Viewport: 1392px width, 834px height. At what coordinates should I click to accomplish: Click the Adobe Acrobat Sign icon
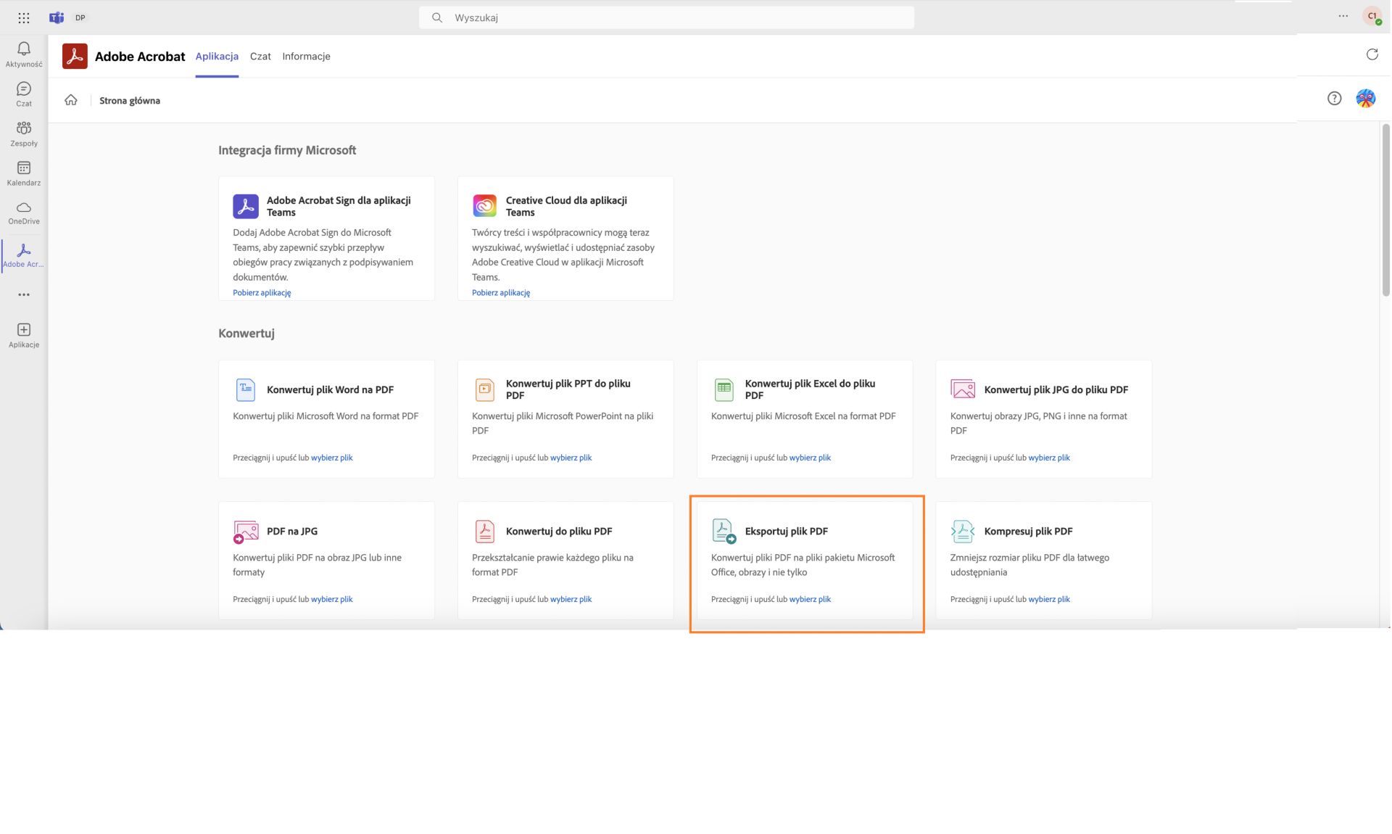point(246,206)
